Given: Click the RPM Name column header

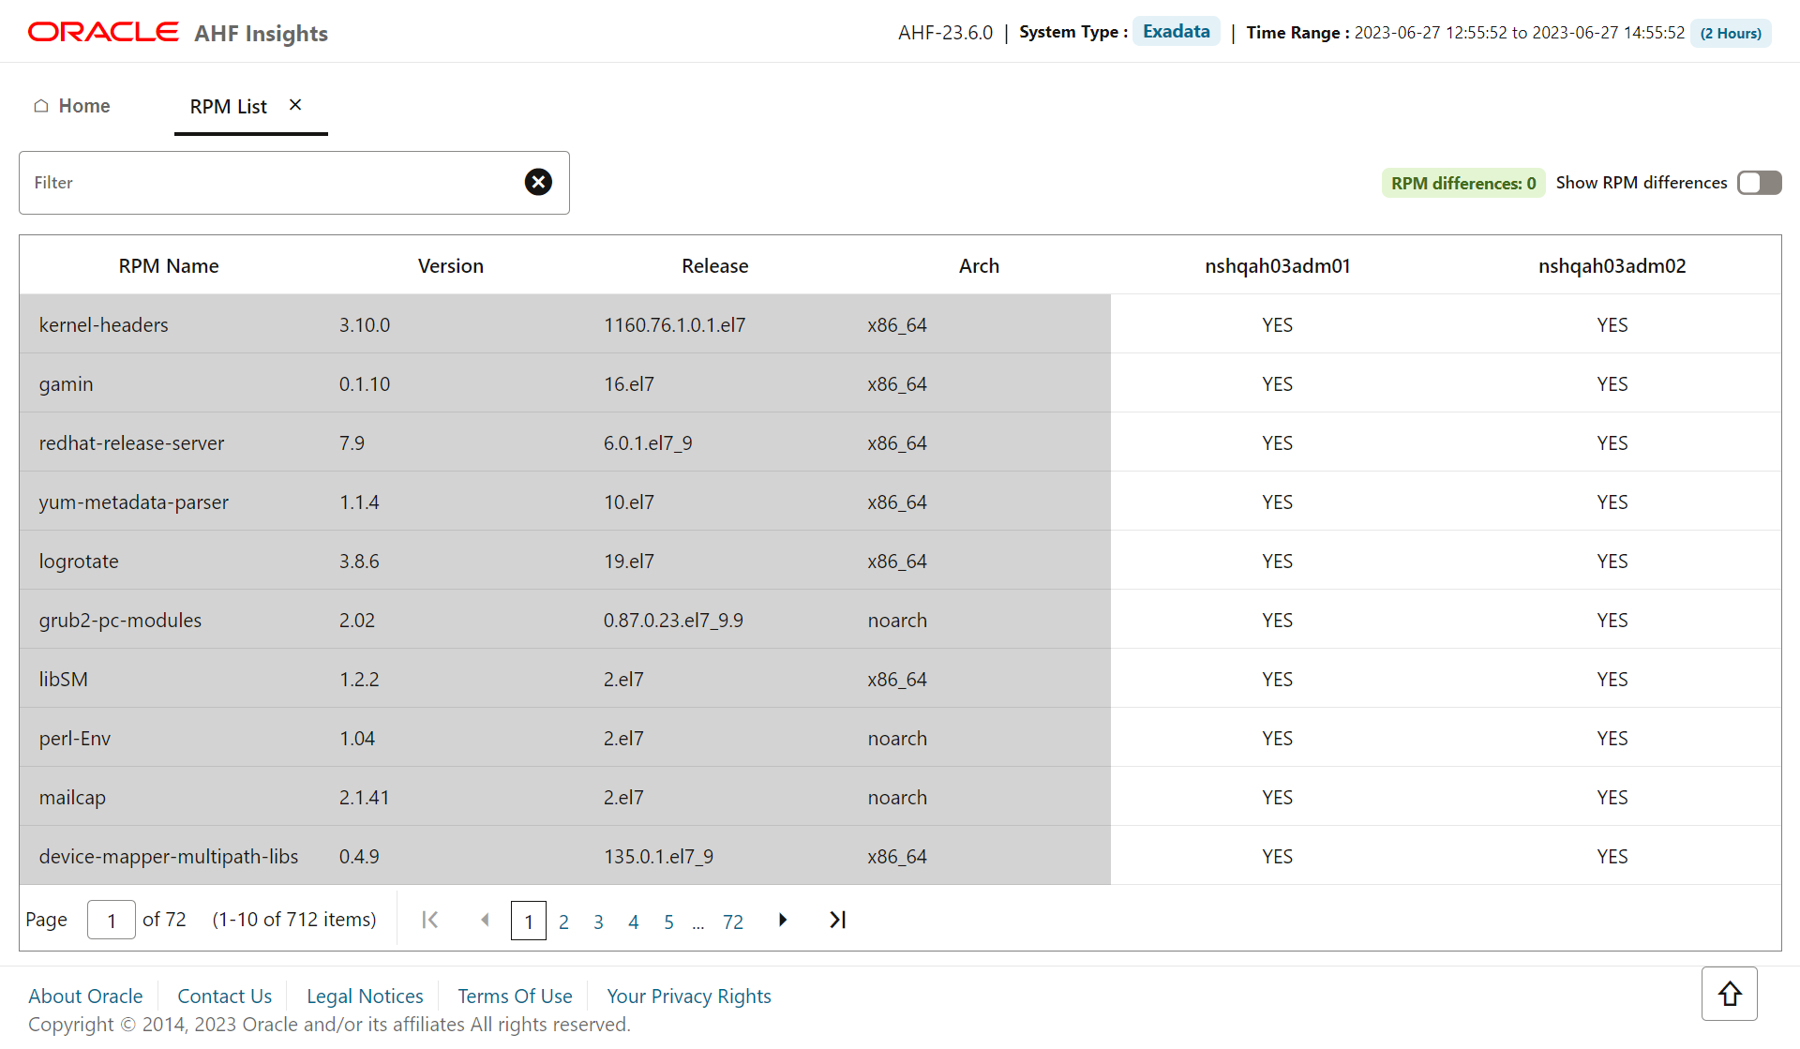Looking at the screenshot, I should (169, 265).
